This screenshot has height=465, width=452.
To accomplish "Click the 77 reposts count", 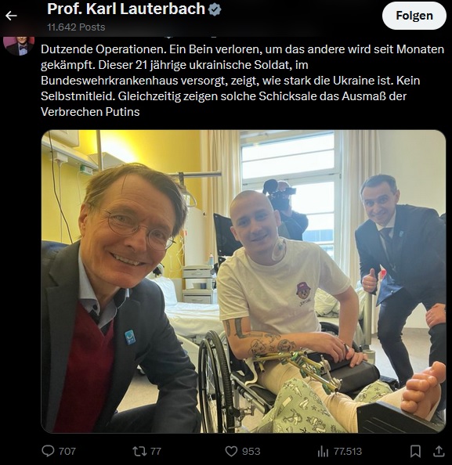I will coord(156,452).
